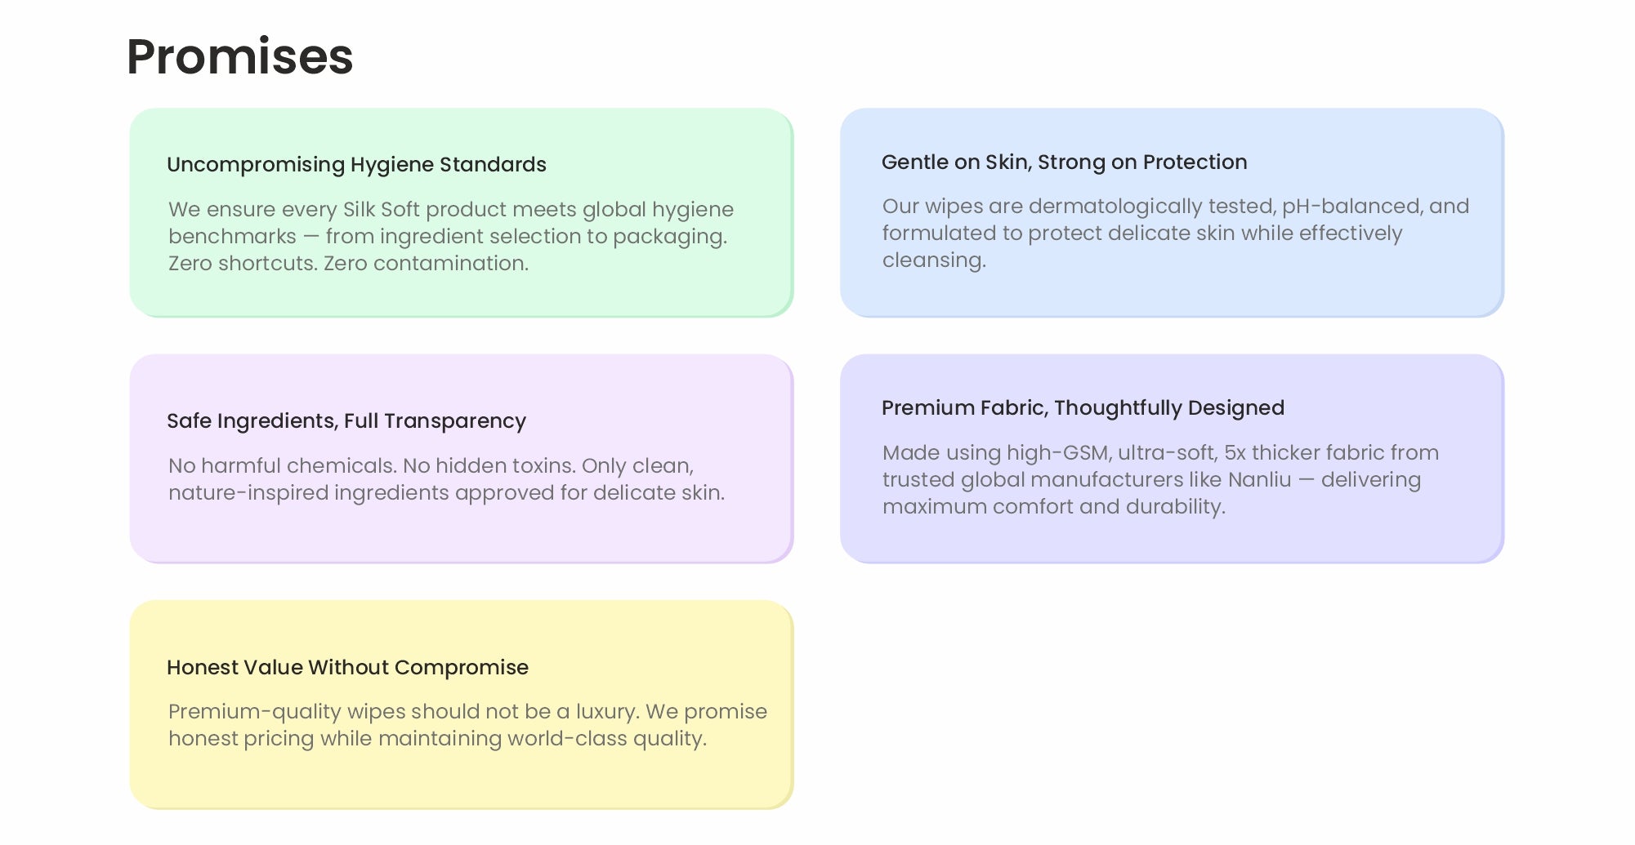Click the Gentle on Skin, Strong on Protection title
The height and width of the screenshot is (845, 1635).
[1064, 162]
